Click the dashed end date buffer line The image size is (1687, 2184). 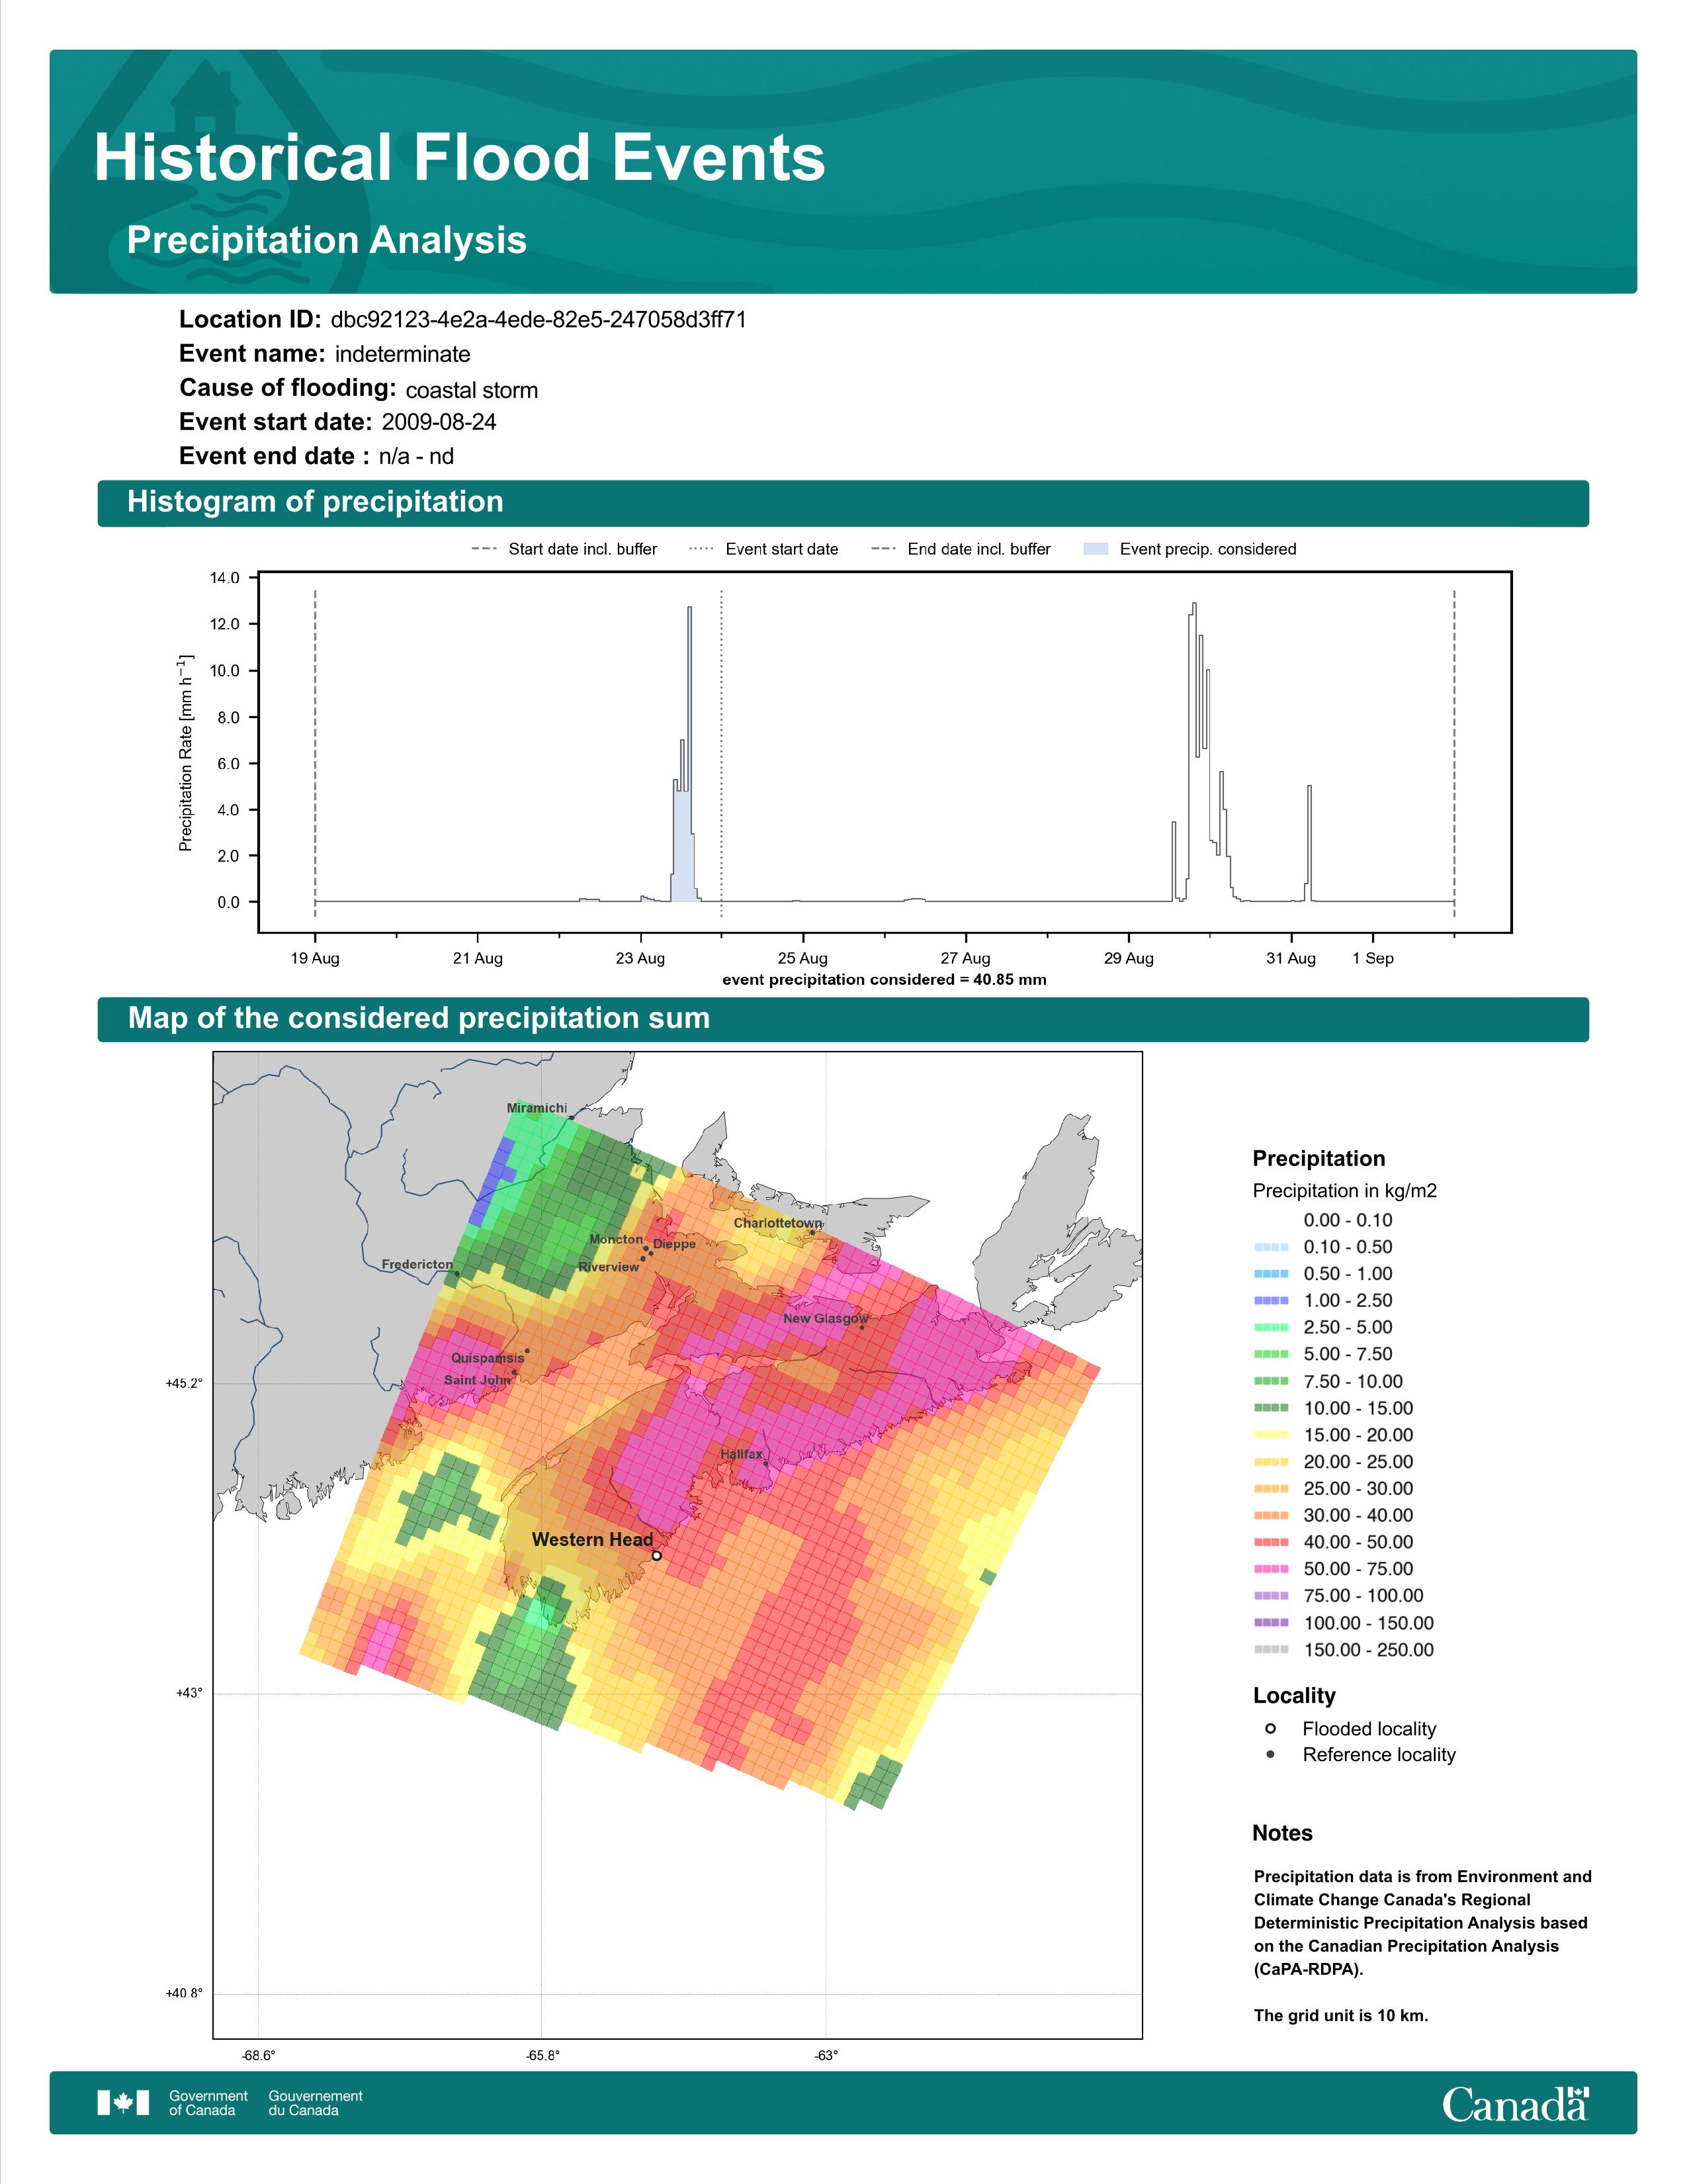pos(1454,752)
